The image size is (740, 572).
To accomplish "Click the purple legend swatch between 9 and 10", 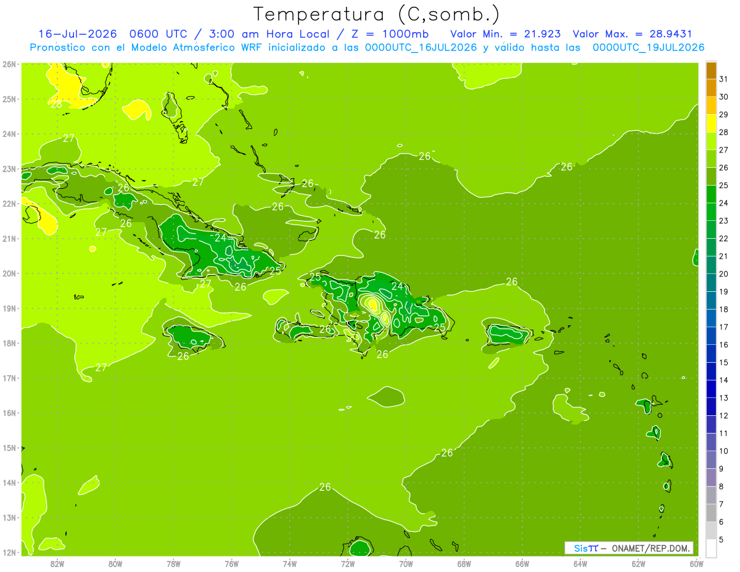I will click(x=711, y=460).
